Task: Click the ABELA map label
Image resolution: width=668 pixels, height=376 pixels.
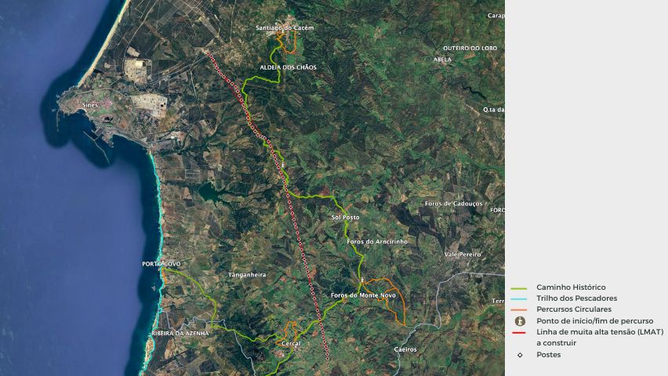Action: (x=442, y=60)
